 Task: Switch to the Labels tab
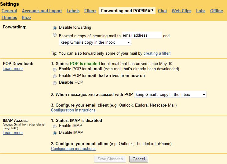click(x=73, y=11)
